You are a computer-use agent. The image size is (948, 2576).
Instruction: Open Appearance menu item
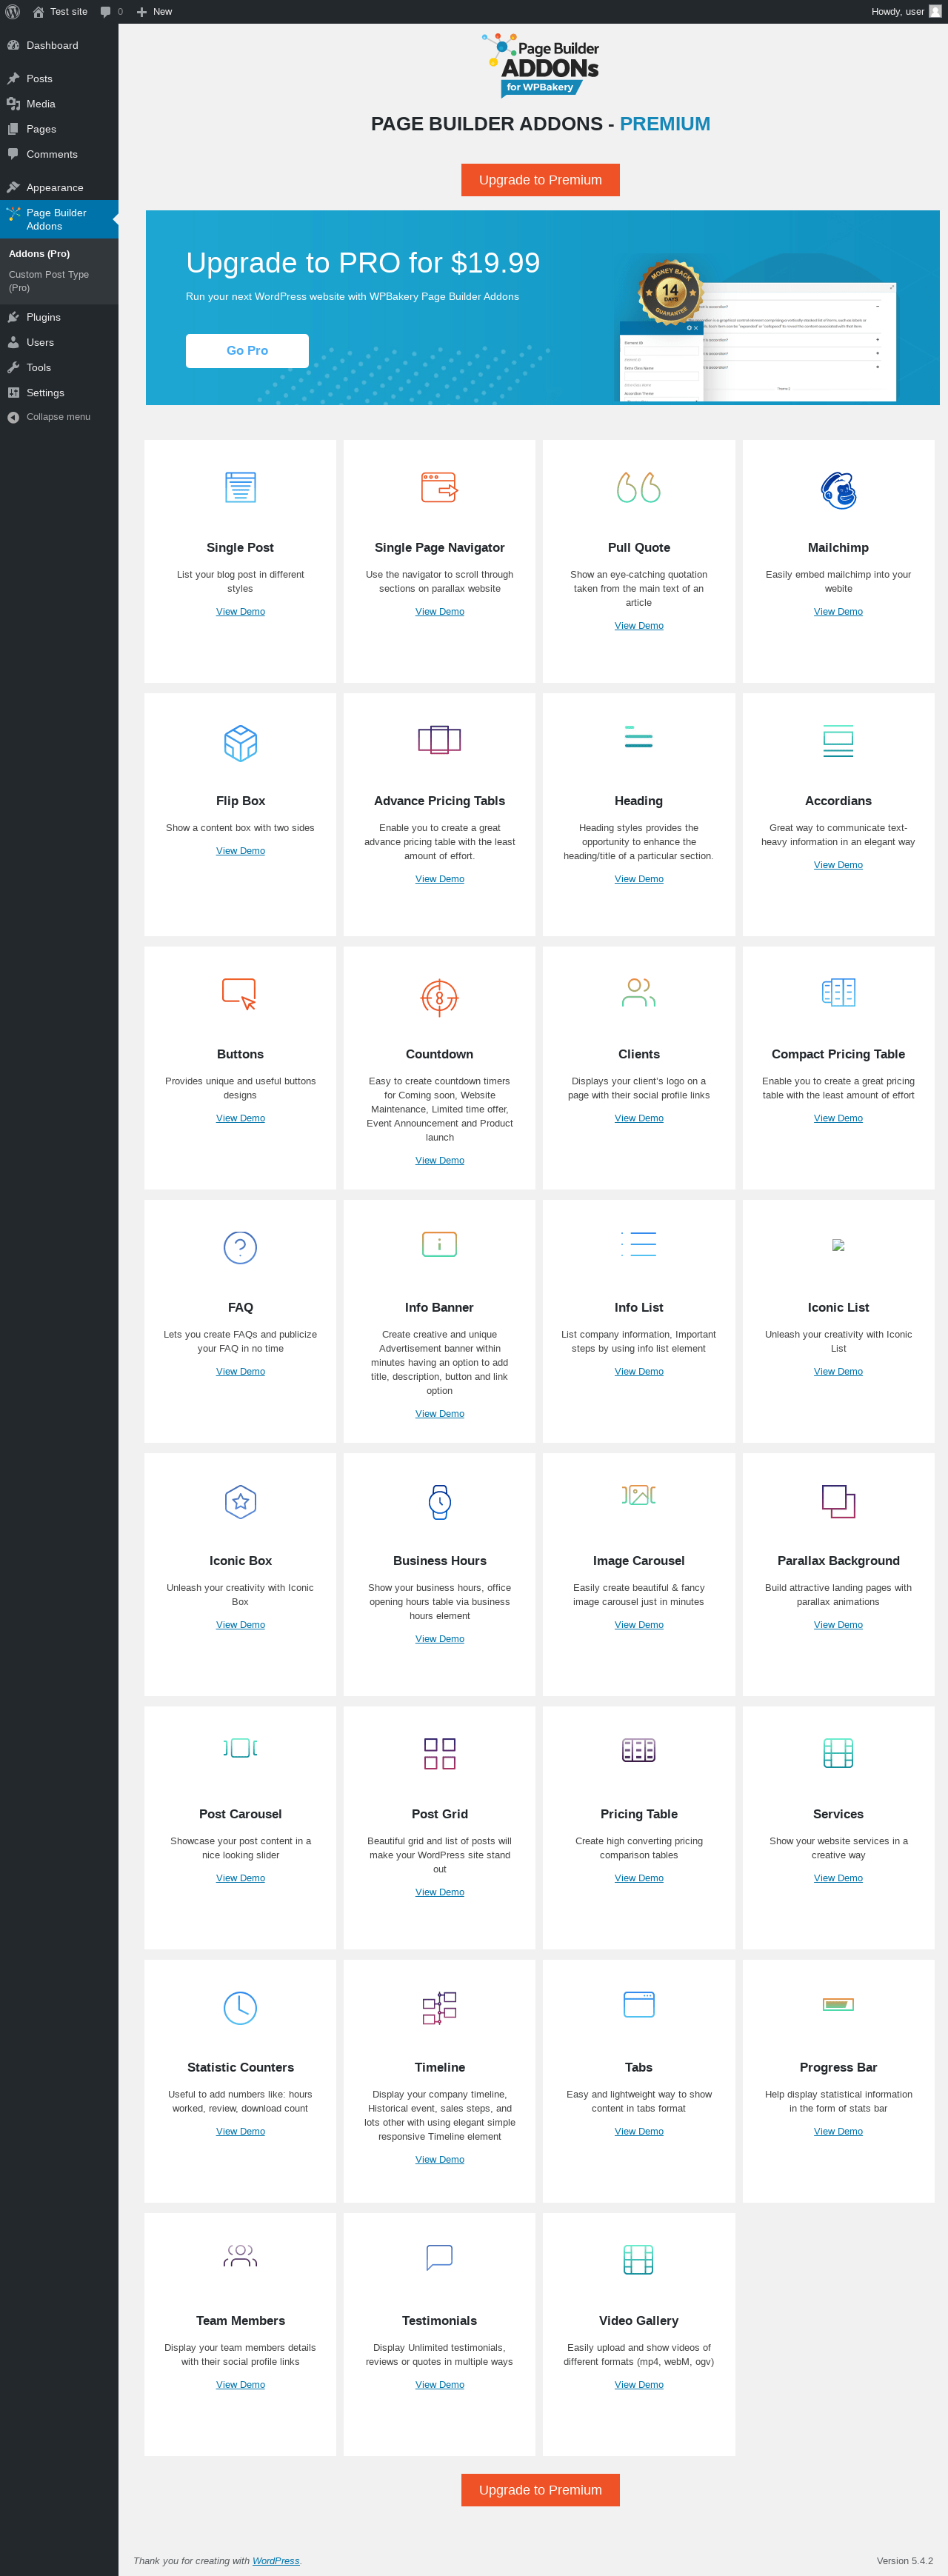coord(59,187)
